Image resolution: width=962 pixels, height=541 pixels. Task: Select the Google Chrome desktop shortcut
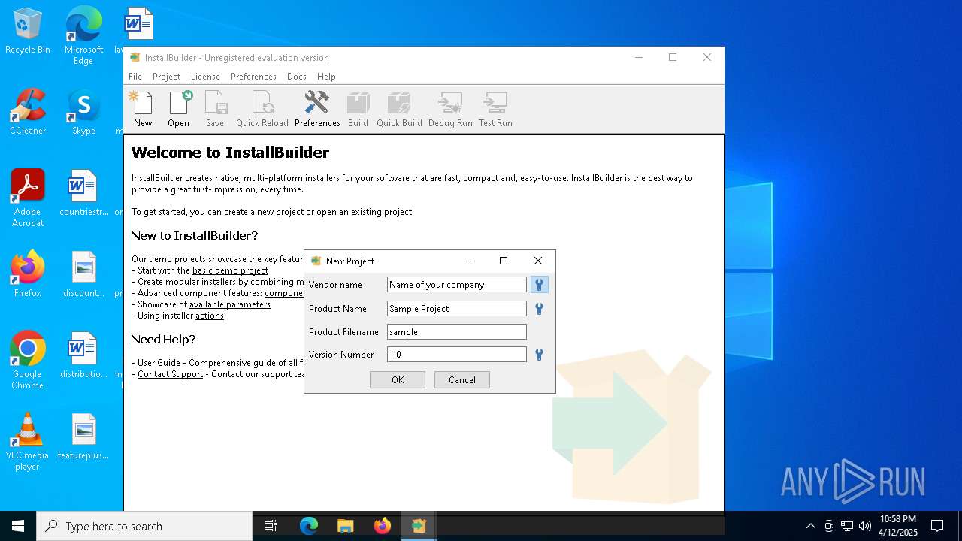pyautogui.click(x=28, y=361)
